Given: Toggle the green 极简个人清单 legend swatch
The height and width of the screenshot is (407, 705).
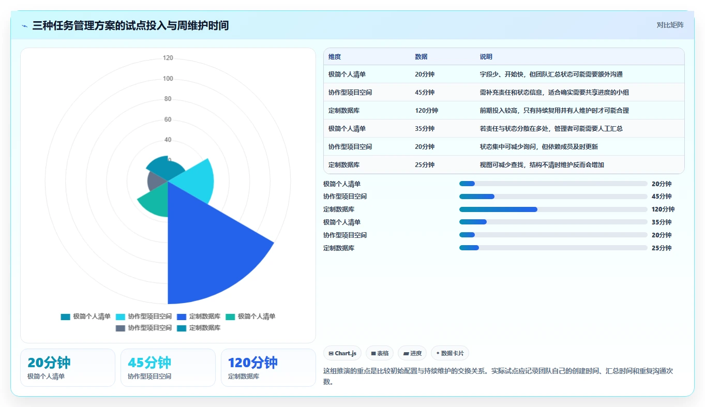Looking at the screenshot, I should tap(230, 316).
